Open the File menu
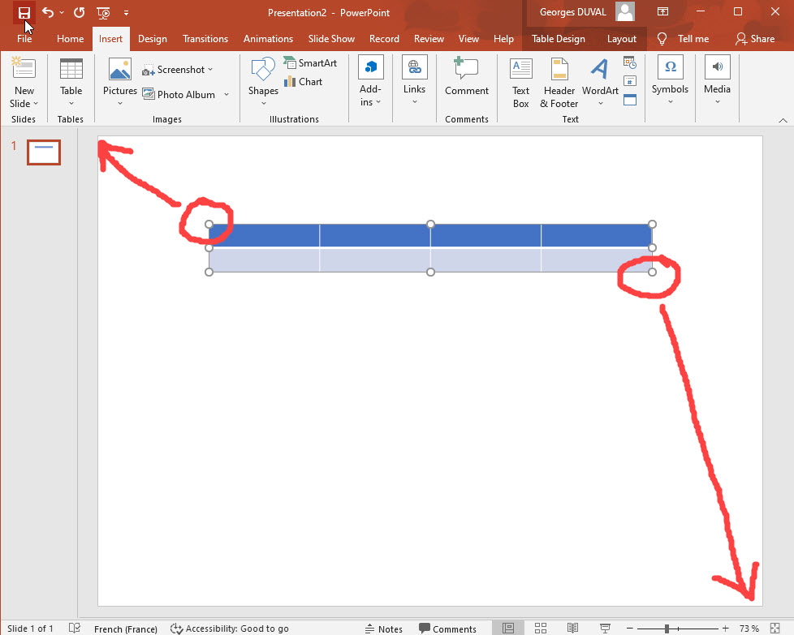Viewport: 794px width, 635px height. coord(24,39)
